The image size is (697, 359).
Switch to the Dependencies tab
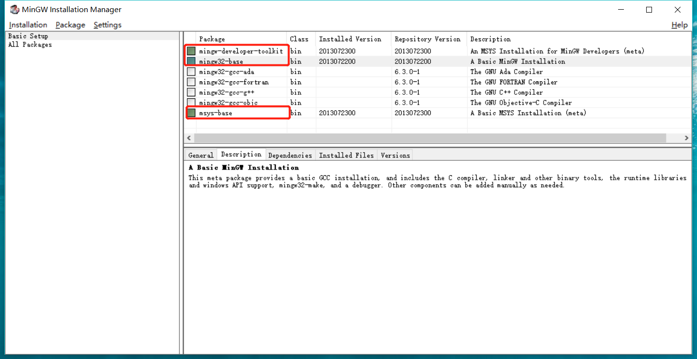point(290,155)
